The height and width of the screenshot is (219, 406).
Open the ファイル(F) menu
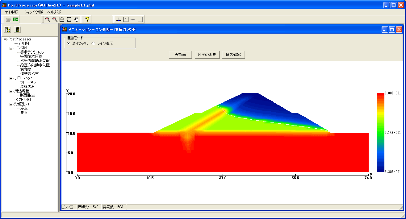[x=12, y=12]
